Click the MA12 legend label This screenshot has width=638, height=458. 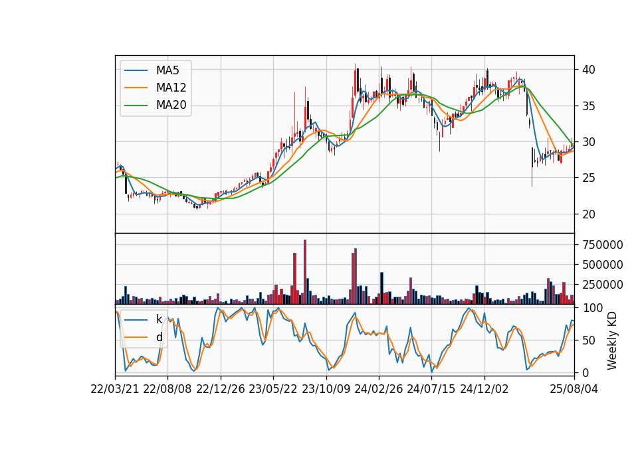(x=171, y=88)
